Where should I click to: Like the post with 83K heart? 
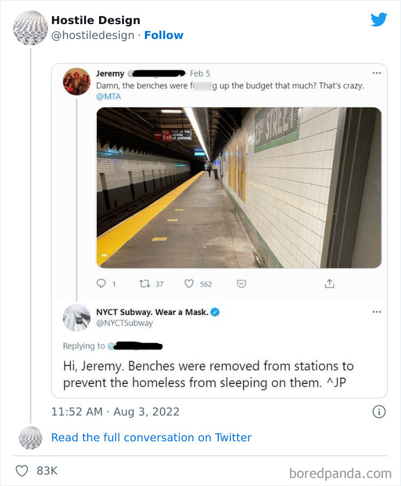click(22, 471)
